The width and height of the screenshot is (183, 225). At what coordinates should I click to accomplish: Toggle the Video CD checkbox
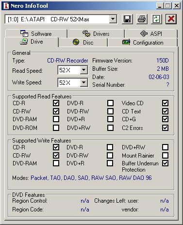click(x=165, y=103)
